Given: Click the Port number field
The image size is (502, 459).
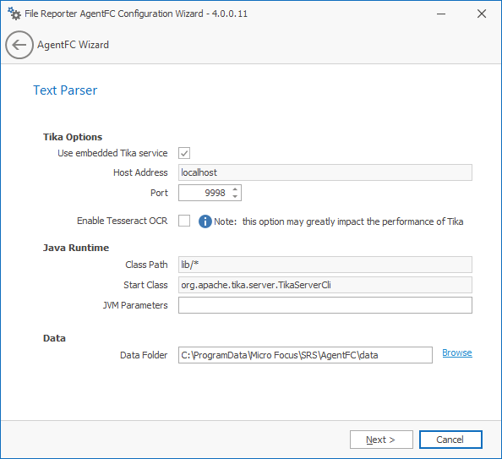Looking at the screenshot, I should point(205,193).
